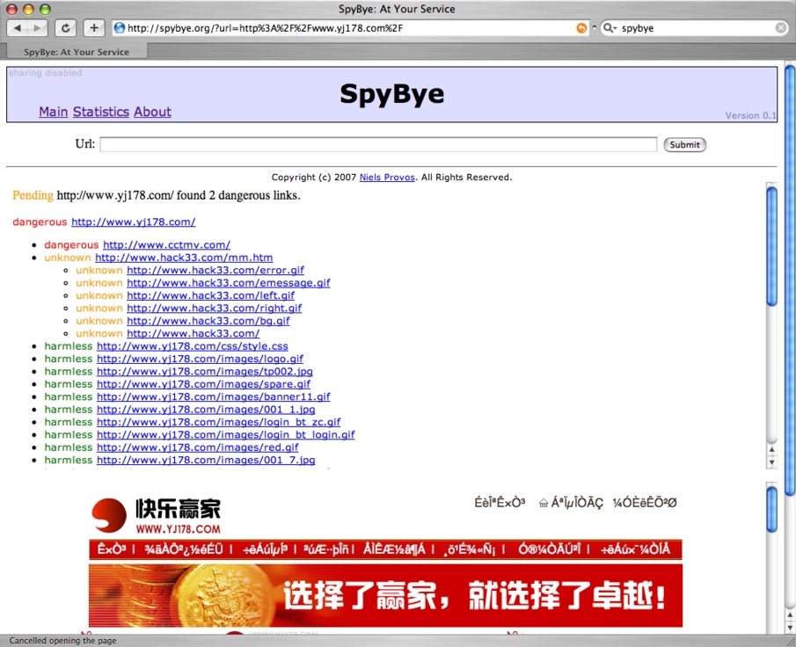Image resolution: width=796 pixels, height=647 pixels.
Task: Click the orange SnapBack icon in the address bar
Action: tap(581, 28)
